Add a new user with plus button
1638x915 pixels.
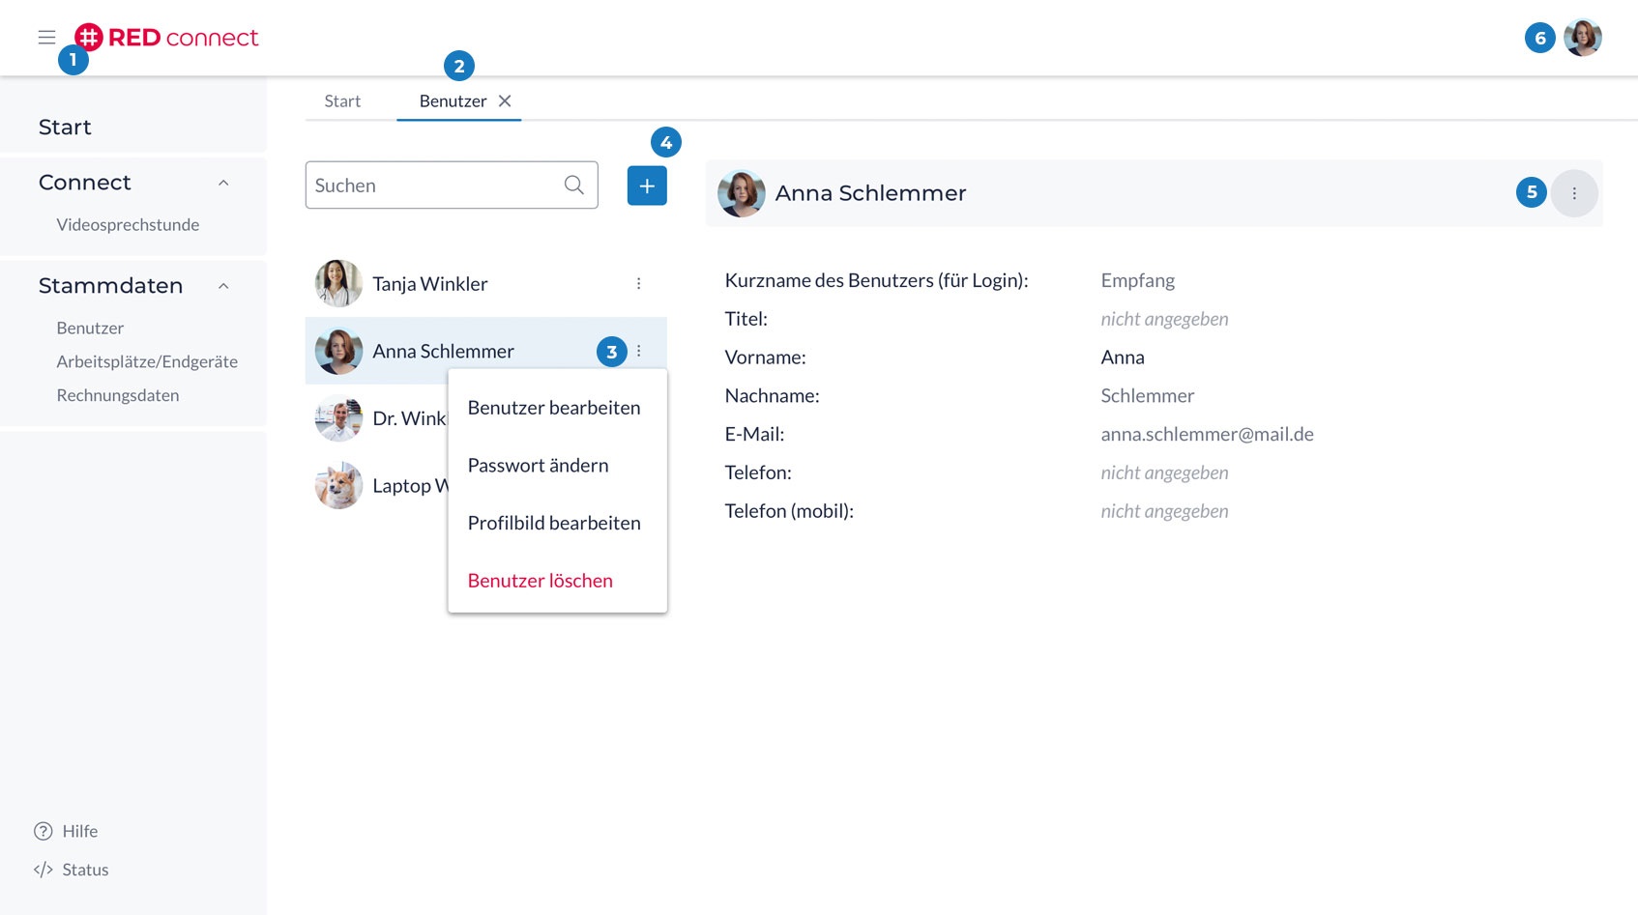[x=647, y=186]
